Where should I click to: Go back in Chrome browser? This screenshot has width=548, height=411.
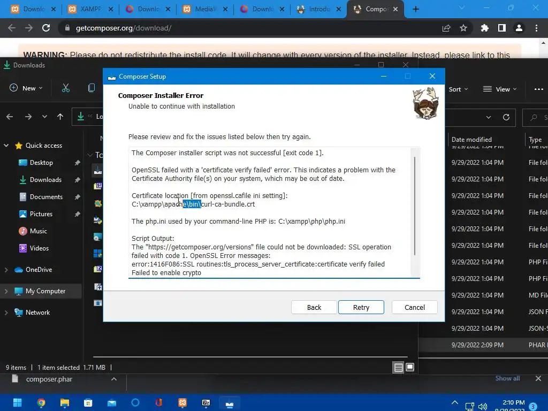(12, 28)
